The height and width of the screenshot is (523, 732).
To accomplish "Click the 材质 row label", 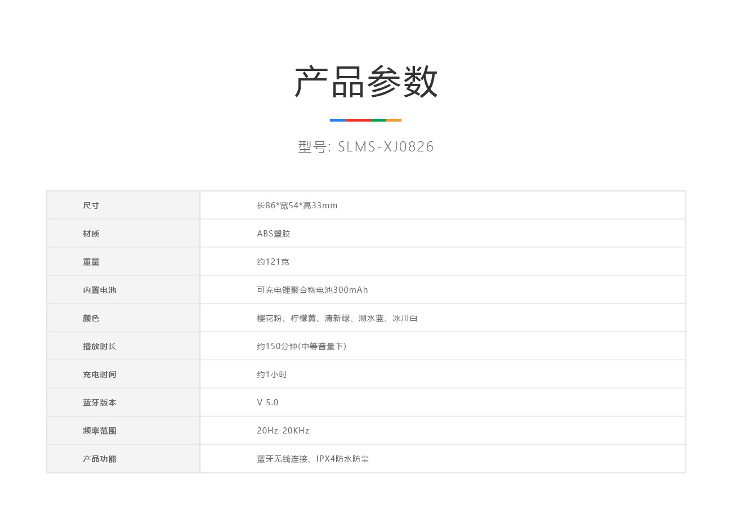I will click(x=91, y=234).
